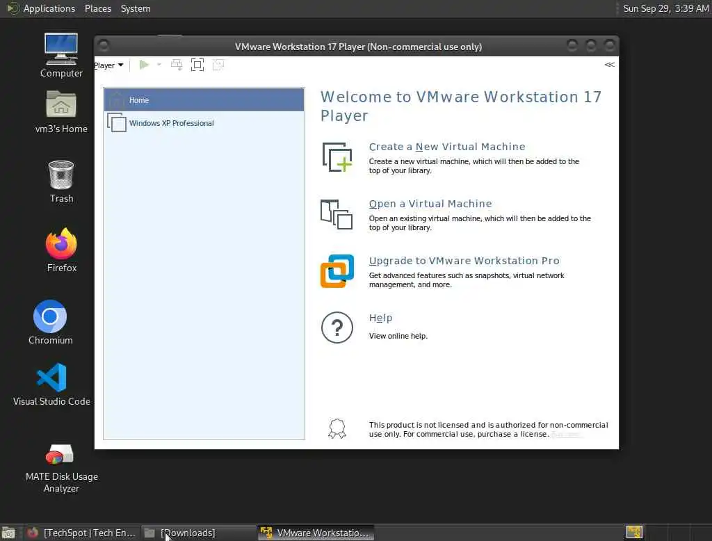Collapse the library with the double-chevron icon

click(x=609, y=65)
